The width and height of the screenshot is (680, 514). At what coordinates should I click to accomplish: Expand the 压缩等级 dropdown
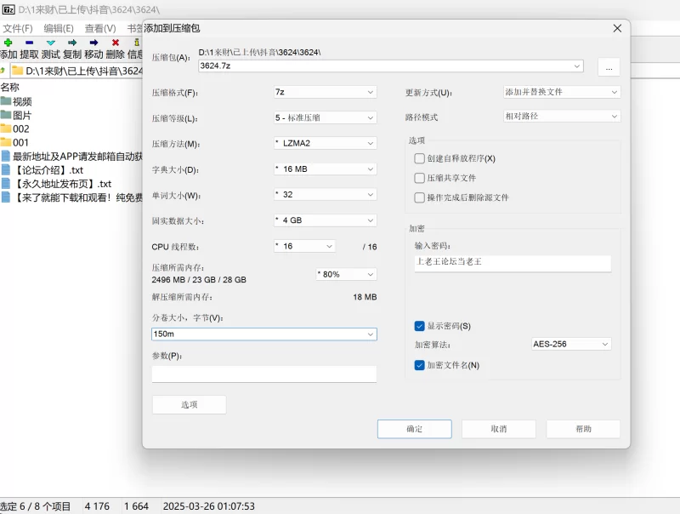(x=324, y=118)
